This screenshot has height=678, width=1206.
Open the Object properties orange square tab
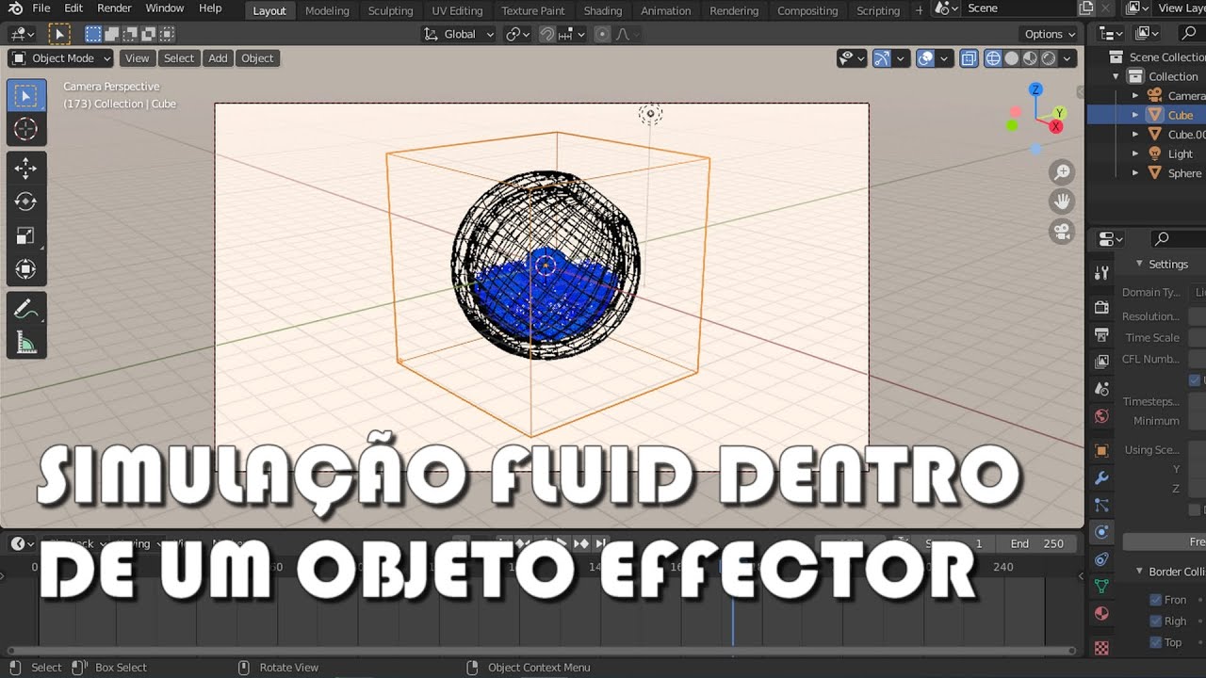(x=1101, y=451)
